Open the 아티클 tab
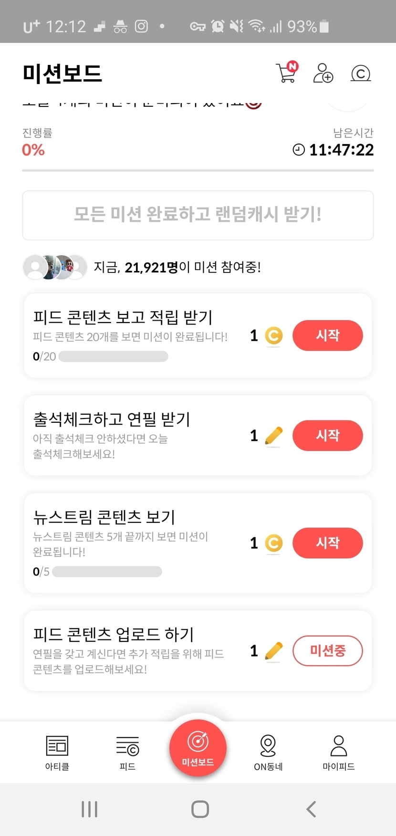This screenshot has height=836, width=396. (57, 752)
